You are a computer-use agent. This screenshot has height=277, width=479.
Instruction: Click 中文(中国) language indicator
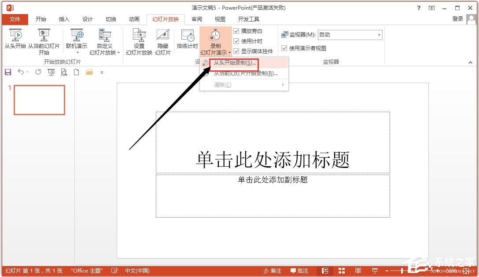tap(137, 270)
